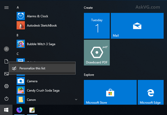
Task: Click the Create group heading
Action: click(x=88, y=8)
